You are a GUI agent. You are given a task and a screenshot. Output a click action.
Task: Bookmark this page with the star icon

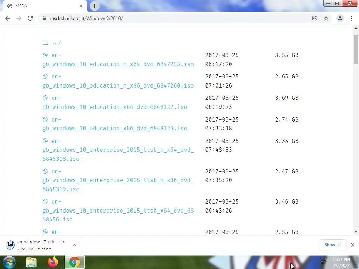326,18
